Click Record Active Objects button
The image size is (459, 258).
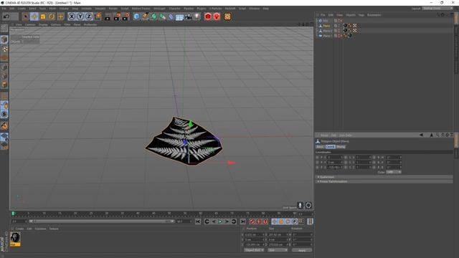[252, 221]
